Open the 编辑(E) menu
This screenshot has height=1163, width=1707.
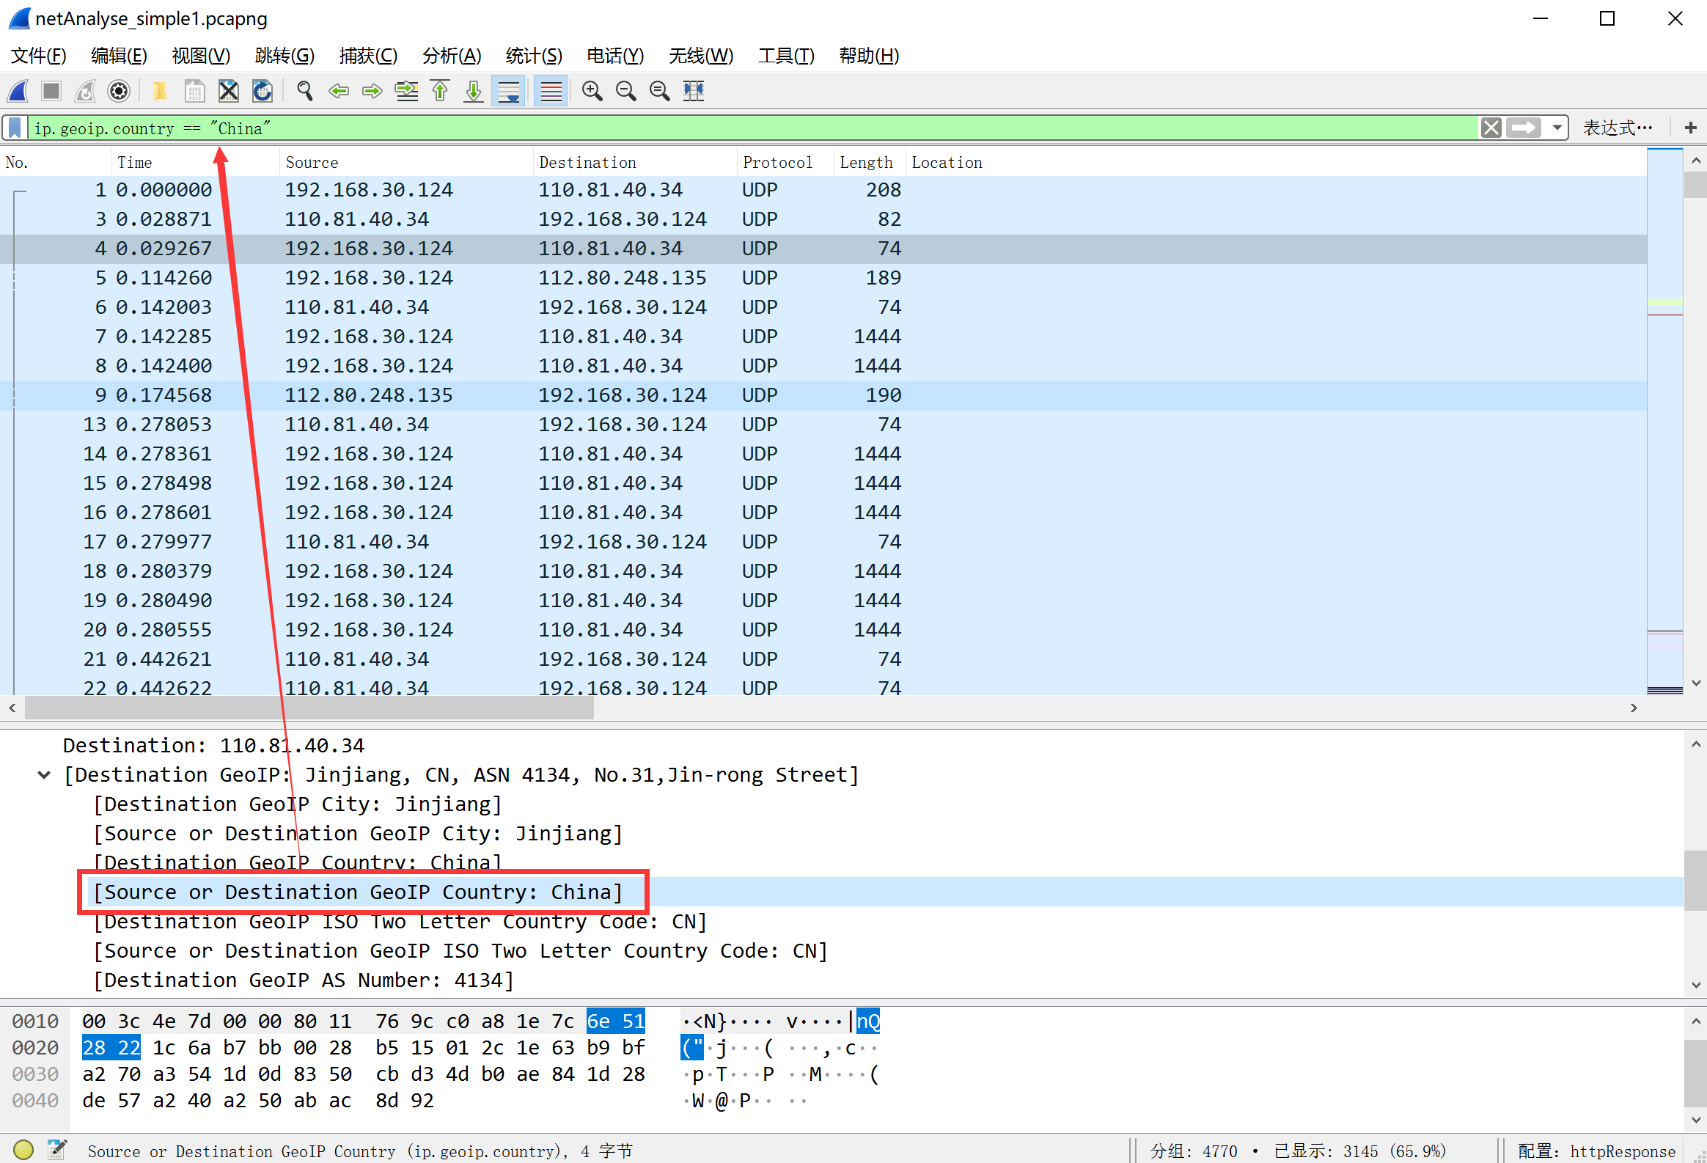(119, 56)
